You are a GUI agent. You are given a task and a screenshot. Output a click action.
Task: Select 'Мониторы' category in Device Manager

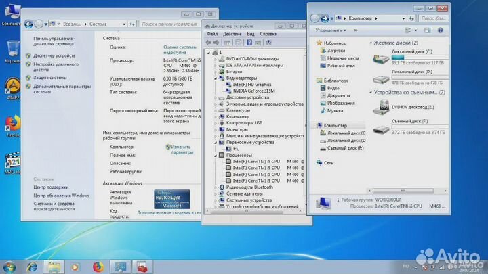pyautogui.click(x=237, y=129)
